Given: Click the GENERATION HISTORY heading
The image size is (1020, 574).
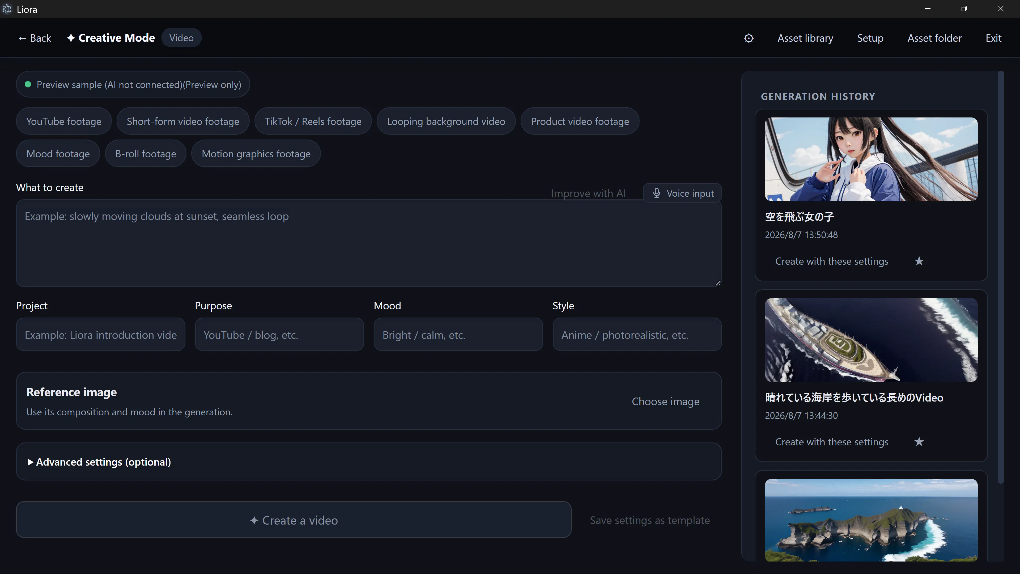Looking at the screenshot, I should pos(818,96).
